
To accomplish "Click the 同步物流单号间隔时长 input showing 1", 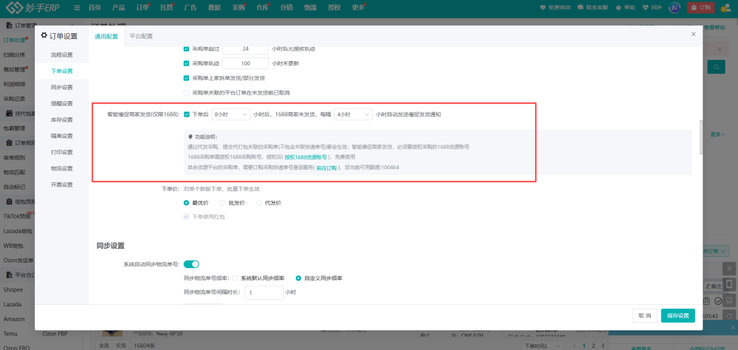I will pyautogui.click(x=264, y=292).
